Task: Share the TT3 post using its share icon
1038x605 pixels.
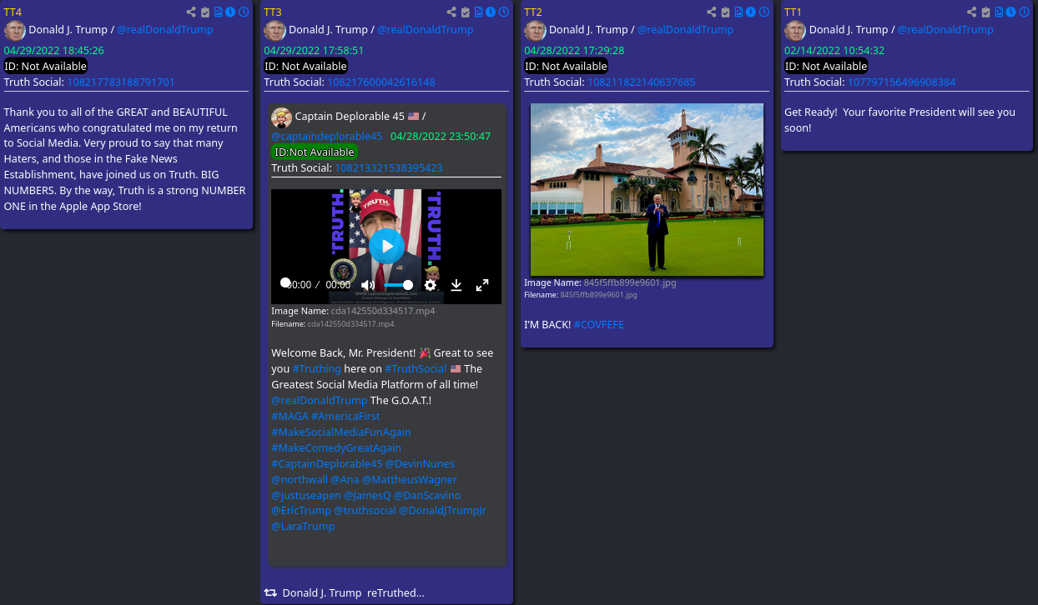Action: tap(451, 12)
